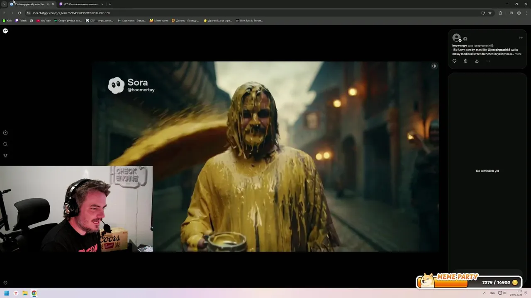Toggle video sound using the speaker icon
This screenshot has width=531, height=298.
[x=434, y=66]
